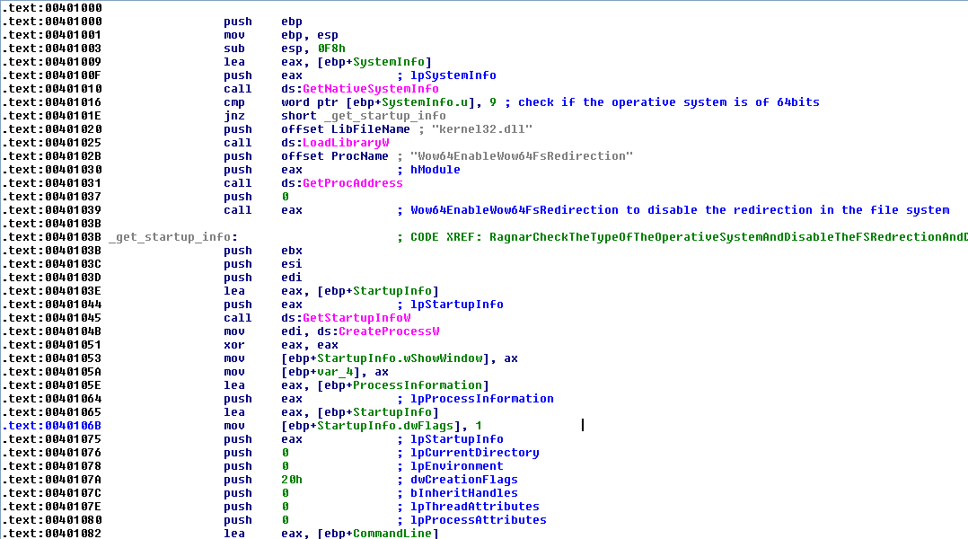The height and width of the screenshot is (539, 968).
Task: Select the highlighted address .text:0040106B
Action: (x=51, y=426)
